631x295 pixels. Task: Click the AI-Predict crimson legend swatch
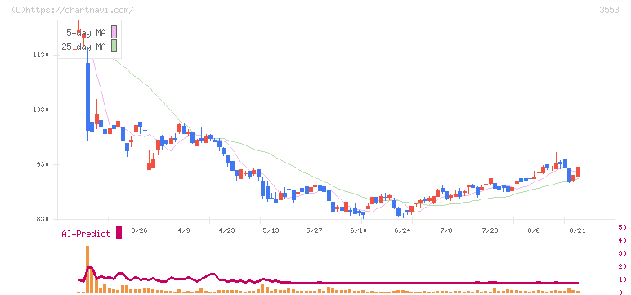point(119,233)
